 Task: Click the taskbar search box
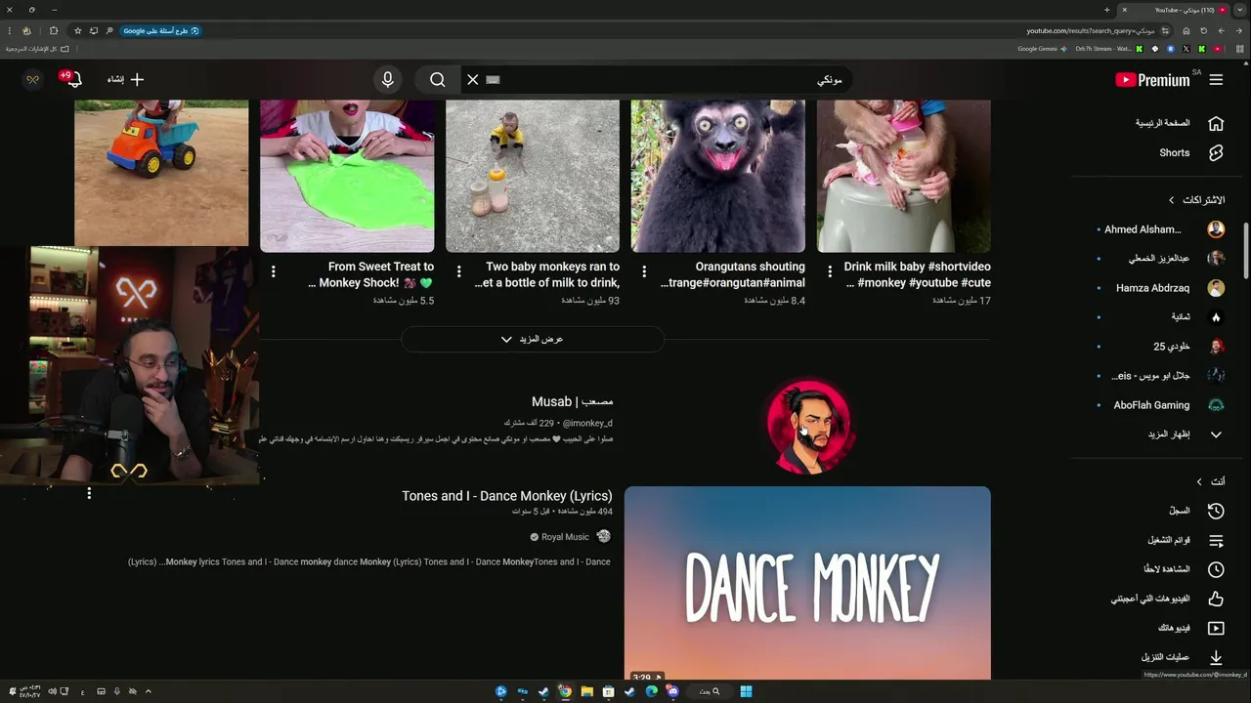coord(711,691)
